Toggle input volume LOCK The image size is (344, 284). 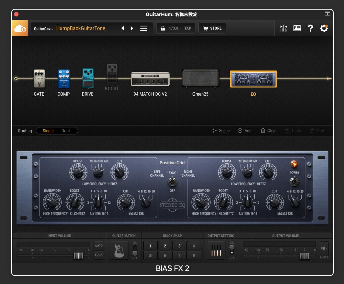[99, 255]
